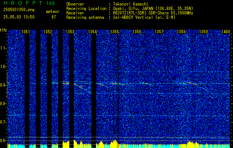The height and width of the screenshot is (148, 233).
Task: Click the 1.1 kHz axis label
Action: 3,48
